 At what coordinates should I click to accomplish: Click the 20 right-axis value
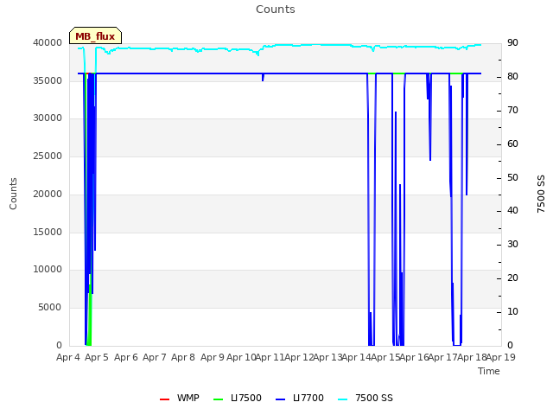pyautogui.click(x=512, y=278)
